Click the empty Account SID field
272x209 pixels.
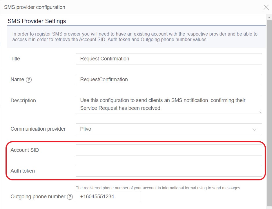point(168,150)
